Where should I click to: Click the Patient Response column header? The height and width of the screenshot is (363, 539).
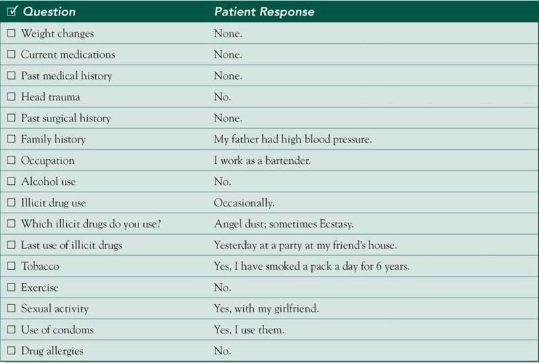coord(264,12)
